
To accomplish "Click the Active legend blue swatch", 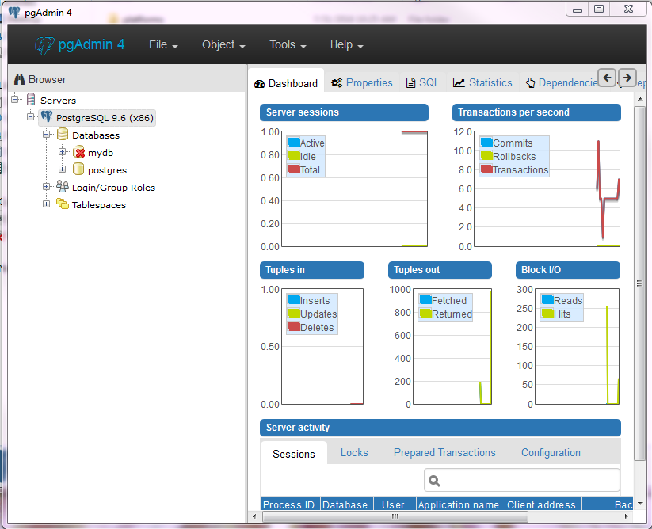I will click(x=294, y=142).
